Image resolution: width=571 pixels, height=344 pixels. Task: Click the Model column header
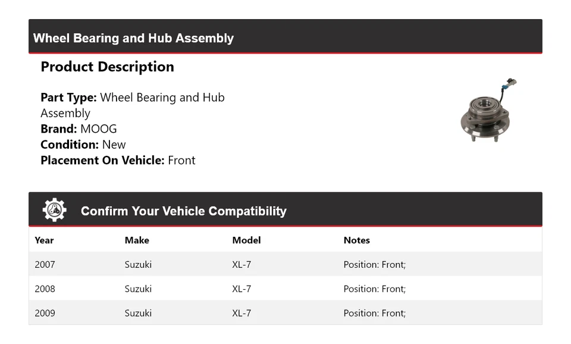[246, 240]
